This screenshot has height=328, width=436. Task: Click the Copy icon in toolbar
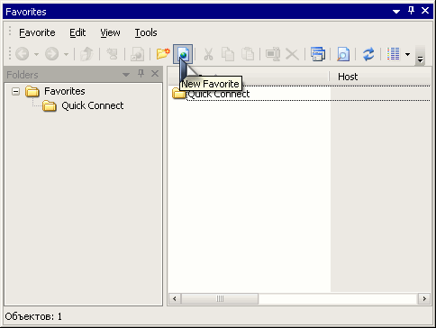pyautogui.click(x=228, y=54)
